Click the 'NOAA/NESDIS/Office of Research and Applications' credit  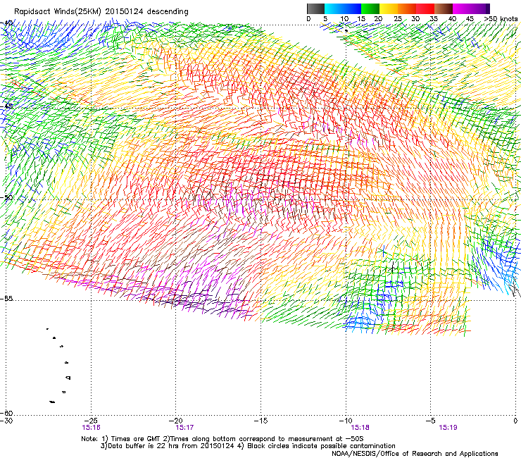coord(415,454)
